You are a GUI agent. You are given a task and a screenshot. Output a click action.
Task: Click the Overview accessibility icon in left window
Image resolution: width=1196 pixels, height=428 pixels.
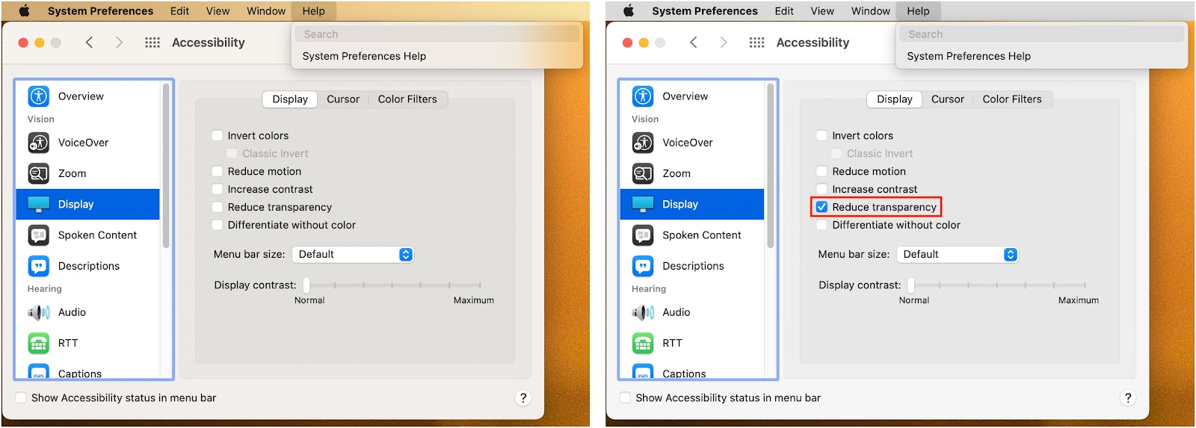point(39,96)
